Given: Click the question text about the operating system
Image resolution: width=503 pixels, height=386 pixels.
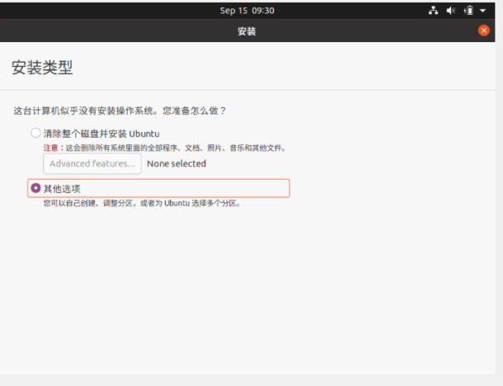Looking at the screenshot, I should point(120,111).
